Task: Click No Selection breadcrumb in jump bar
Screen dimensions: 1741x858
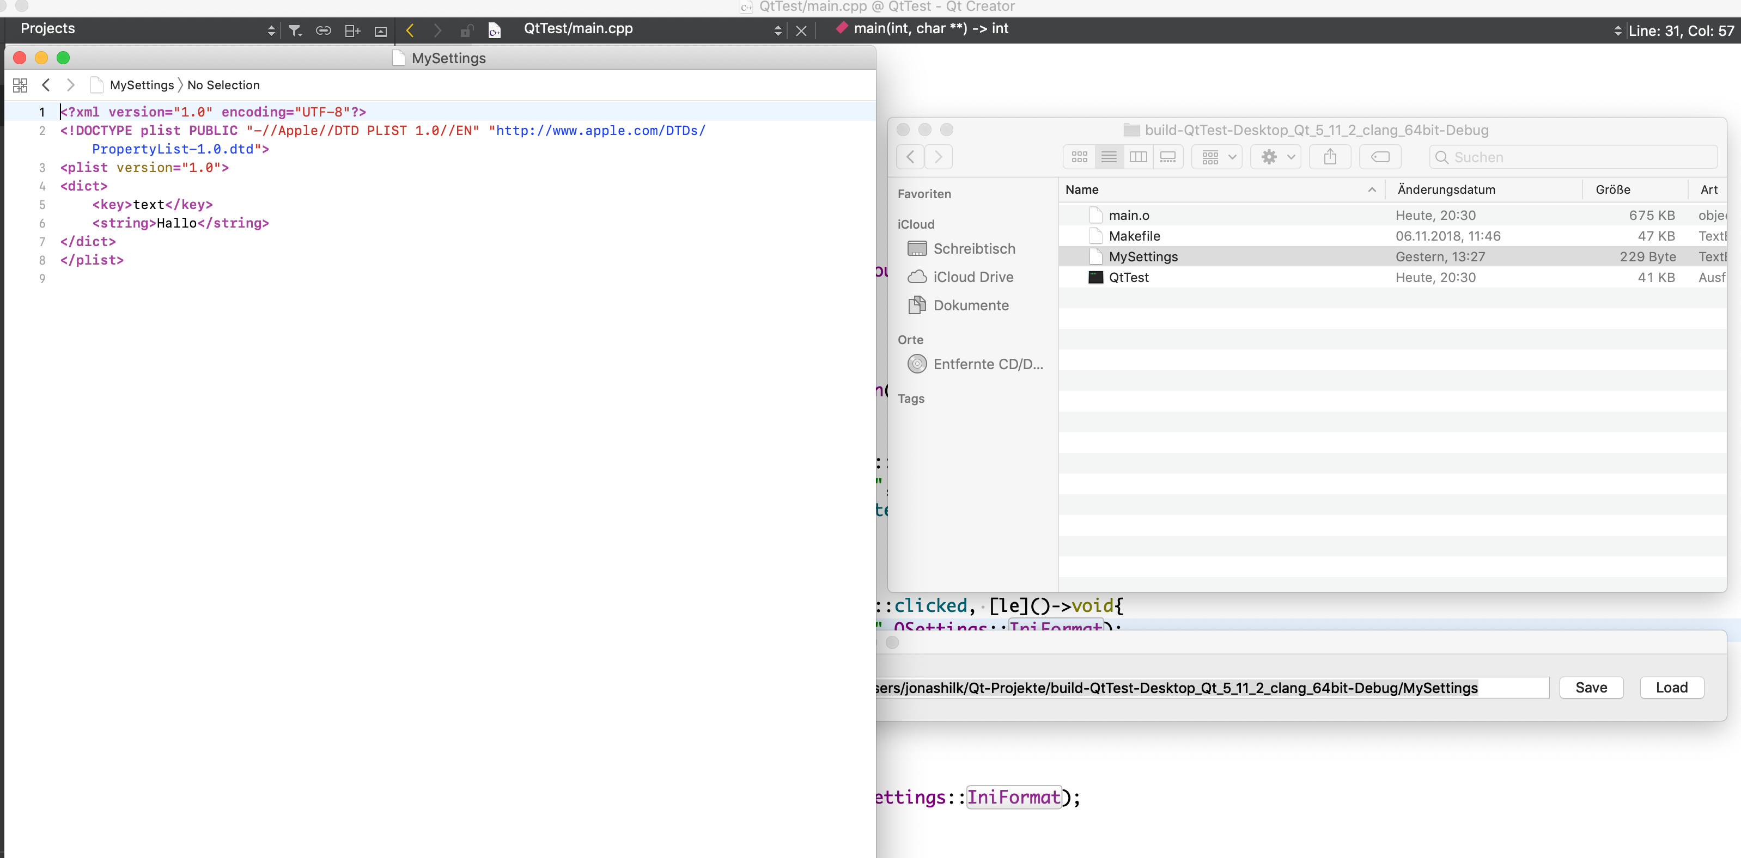Action: click(x=224, y=85)
